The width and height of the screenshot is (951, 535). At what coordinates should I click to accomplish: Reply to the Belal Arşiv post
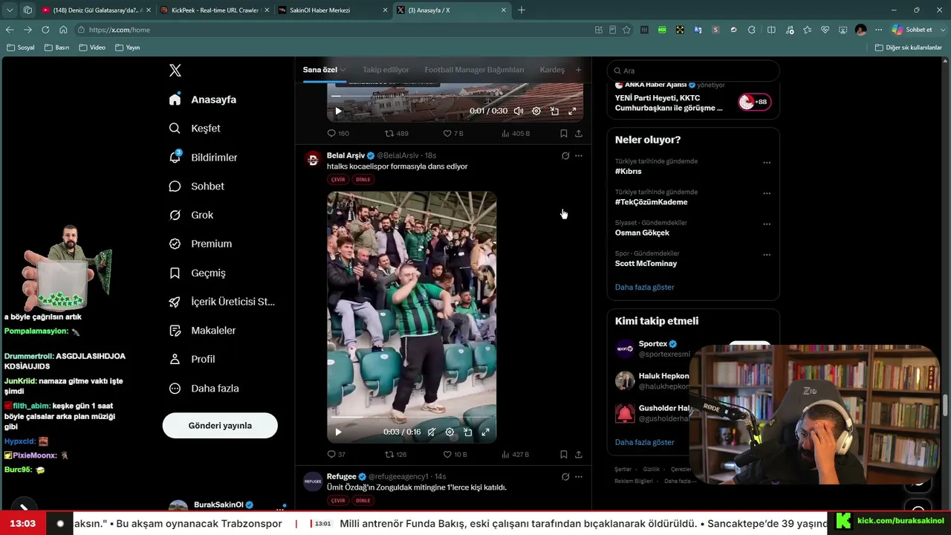pos(331,454)
